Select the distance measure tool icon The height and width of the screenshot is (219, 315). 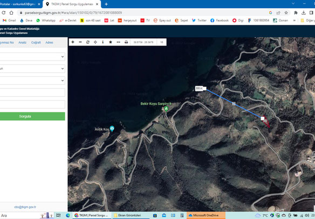point(118,42)
